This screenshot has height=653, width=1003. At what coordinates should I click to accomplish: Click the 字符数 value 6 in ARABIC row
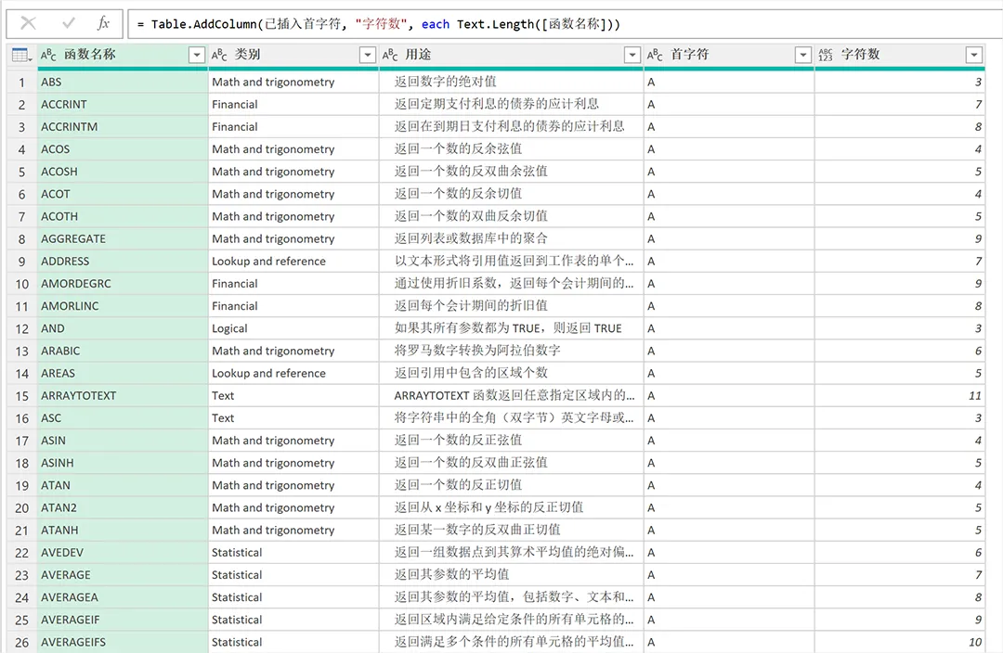coord(899,351)
